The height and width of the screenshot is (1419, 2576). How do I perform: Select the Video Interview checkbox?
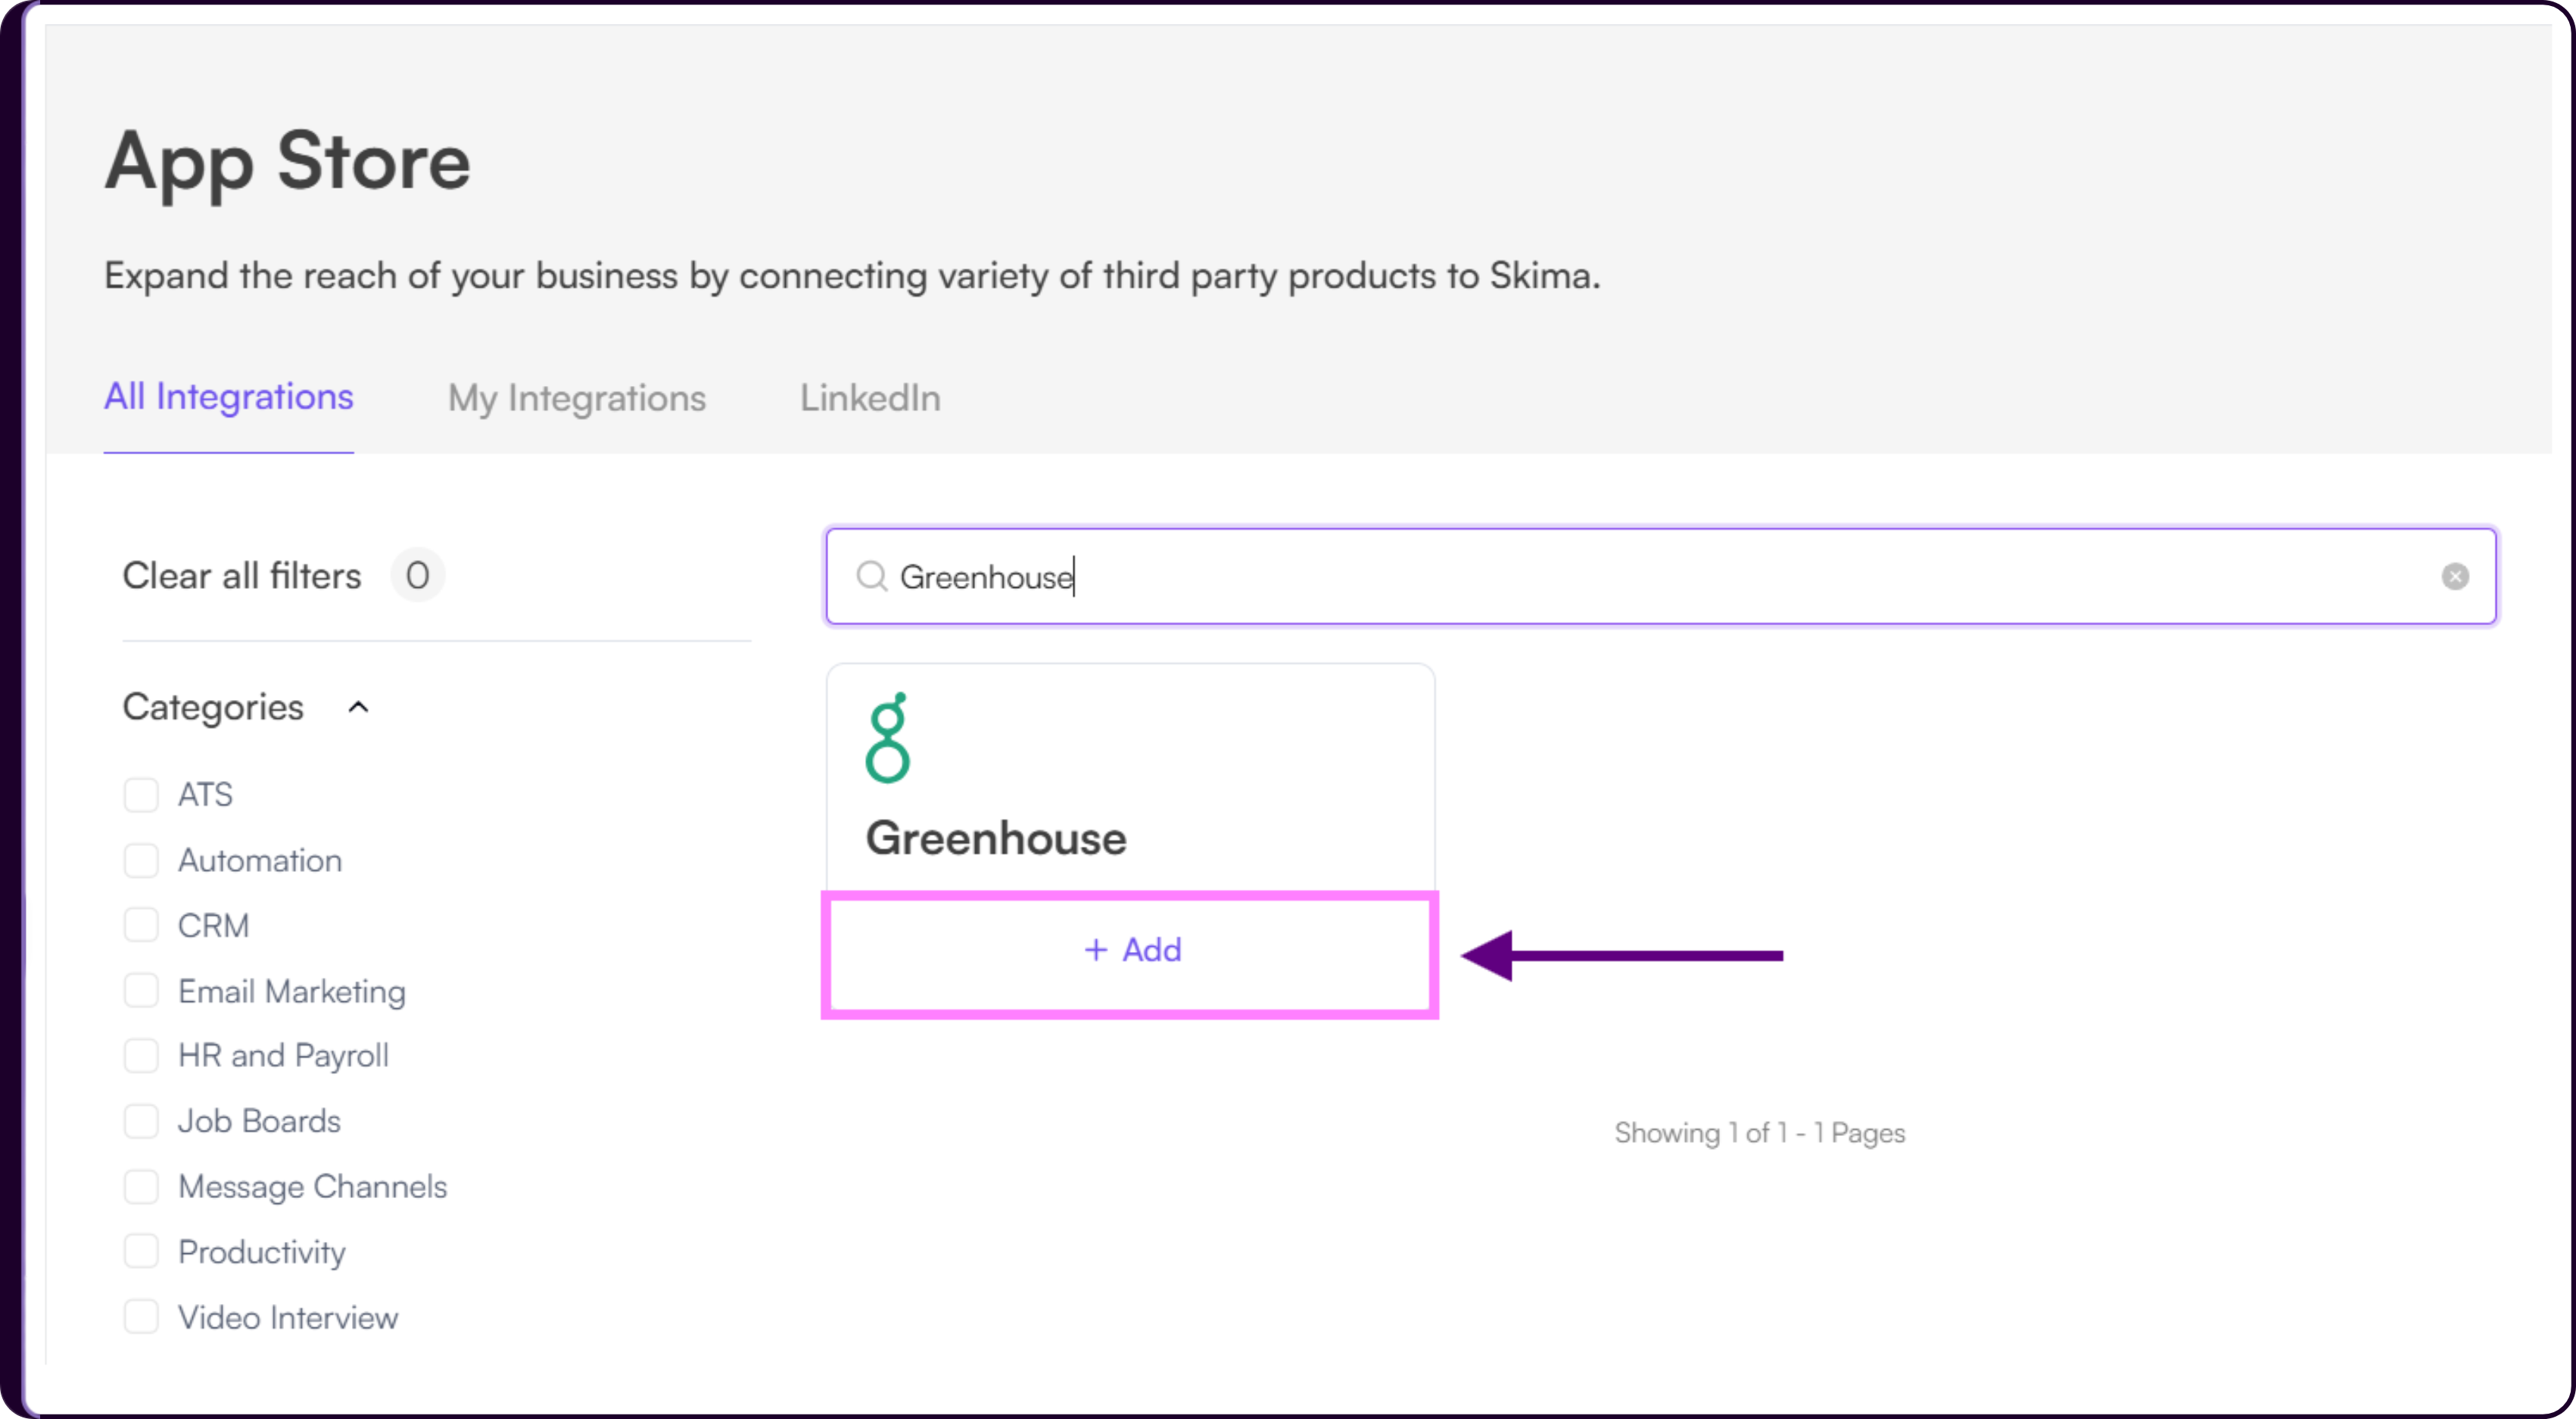[x=141, y=1318]
